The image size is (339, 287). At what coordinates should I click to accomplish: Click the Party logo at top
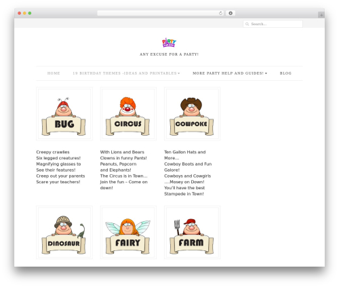(169, 42)
